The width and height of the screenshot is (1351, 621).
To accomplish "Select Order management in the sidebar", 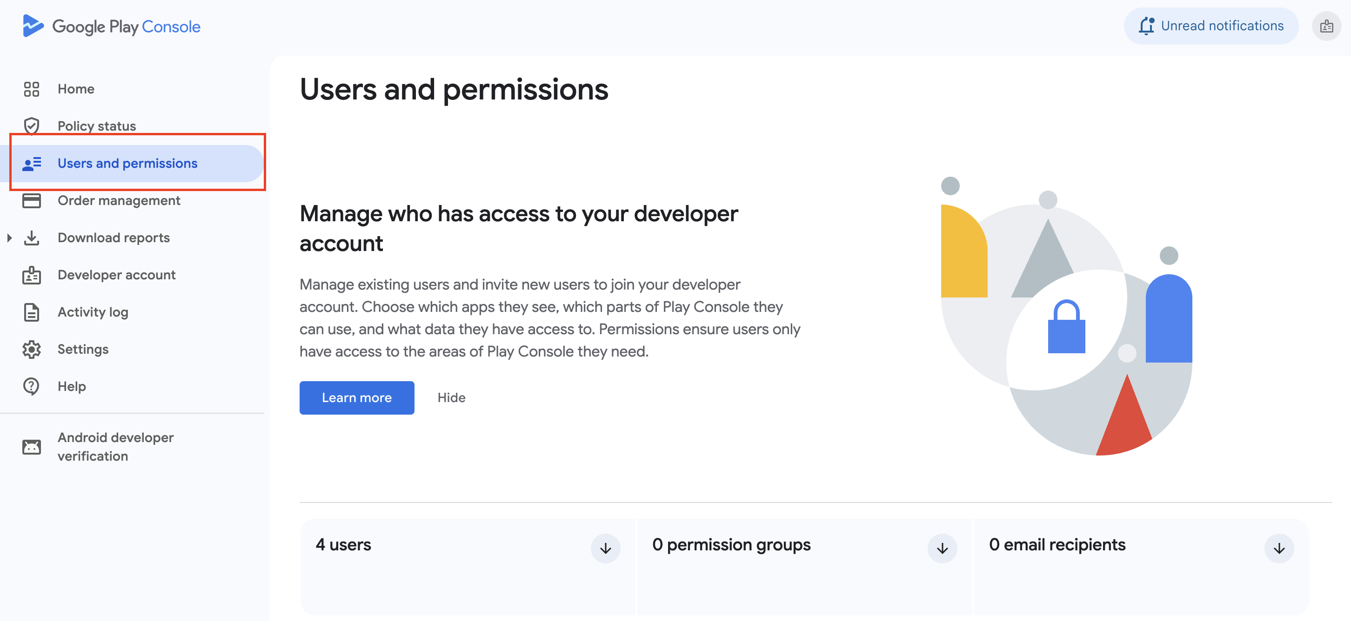I will 119,201.
